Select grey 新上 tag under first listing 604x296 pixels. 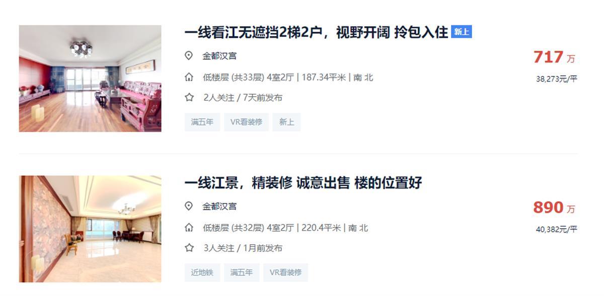(x=286, y=122)
